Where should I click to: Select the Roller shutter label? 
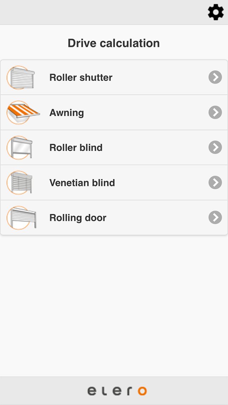point(81,77)
